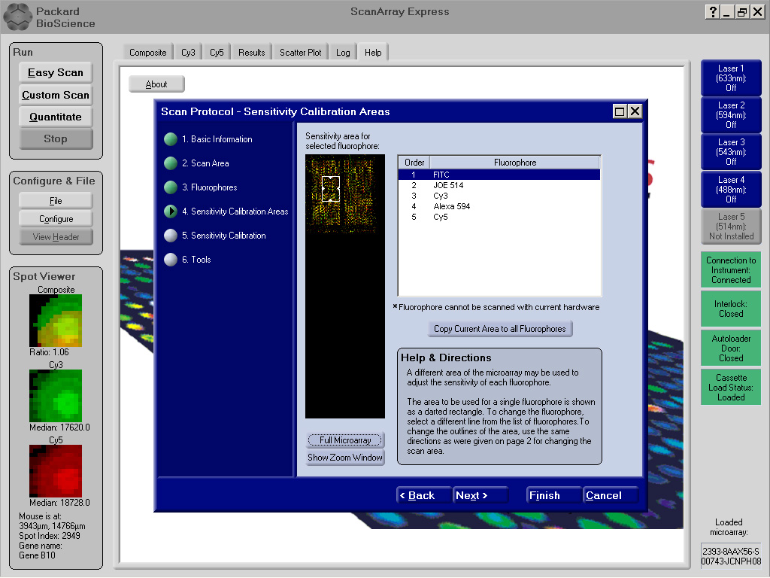Select FITC row in fluorophore list
This screenshot has height=578, width=770.
499,175
